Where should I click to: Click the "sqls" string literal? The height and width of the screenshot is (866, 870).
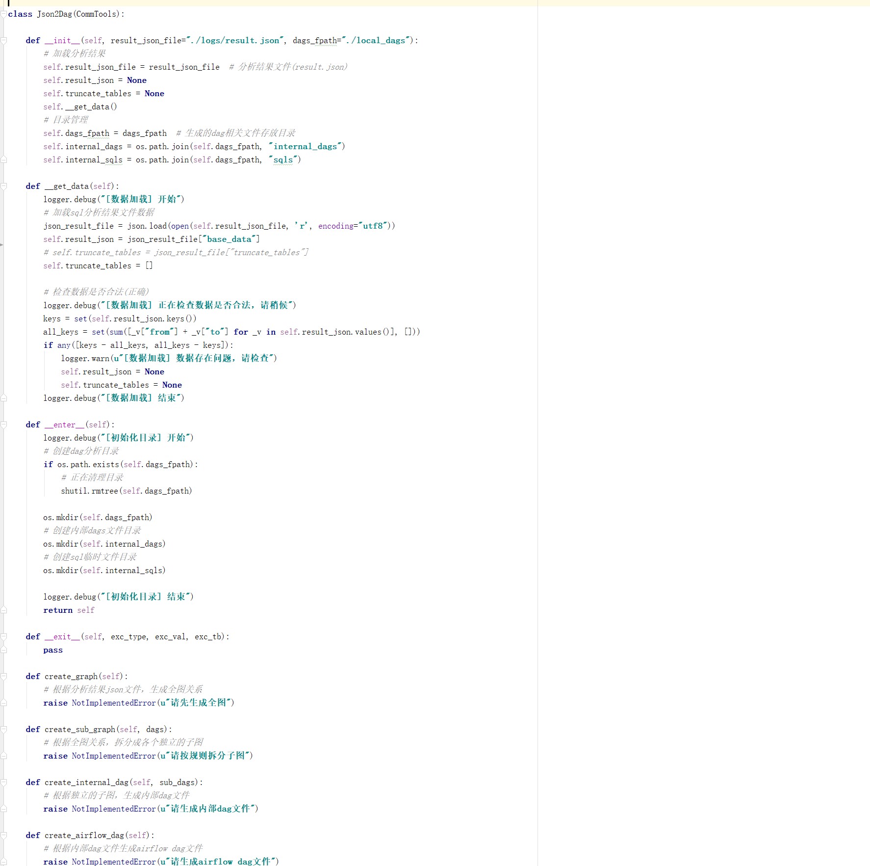(x=282, y=159)
